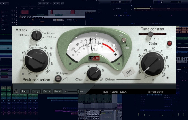Click the TRACK button in background DAW
The width and height of the screenshot is (188, 120).
[62, 4]
